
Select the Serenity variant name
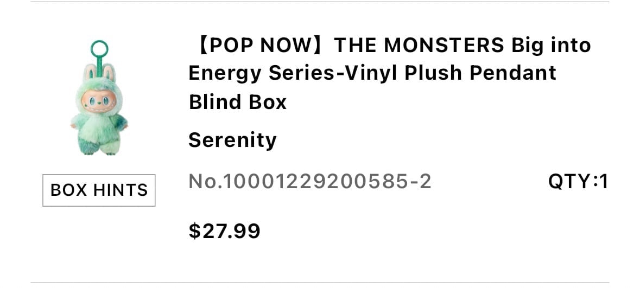point(232,140)
